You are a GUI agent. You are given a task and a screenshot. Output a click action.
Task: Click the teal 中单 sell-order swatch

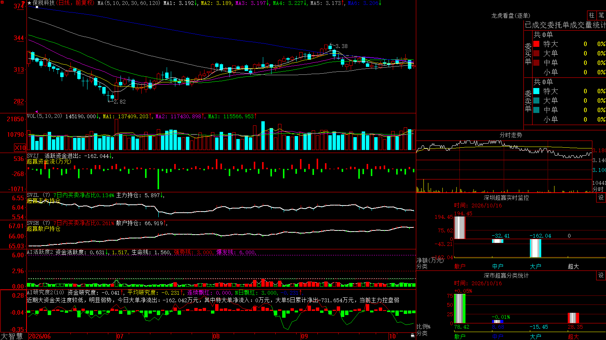536,110
